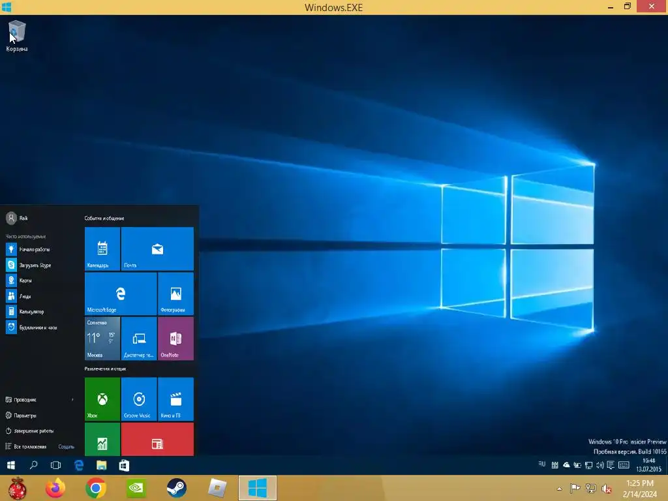Image resolution: width=668 pixels, height=501 pixels.
Task: Open the Action Center notification icon
Action: point(611,465)
